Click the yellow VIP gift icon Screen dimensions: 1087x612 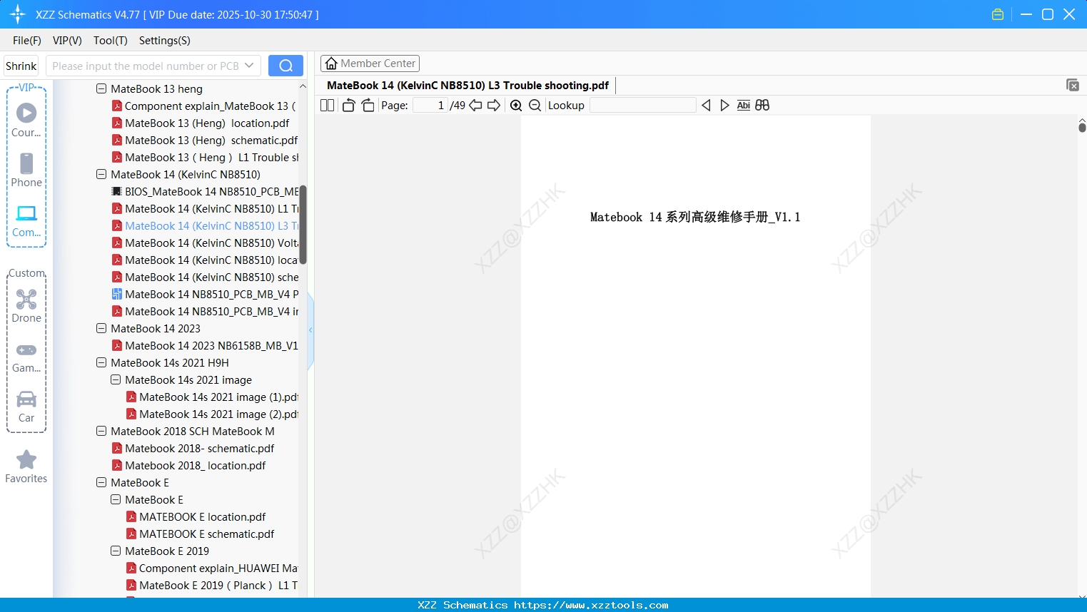[998, 14]
